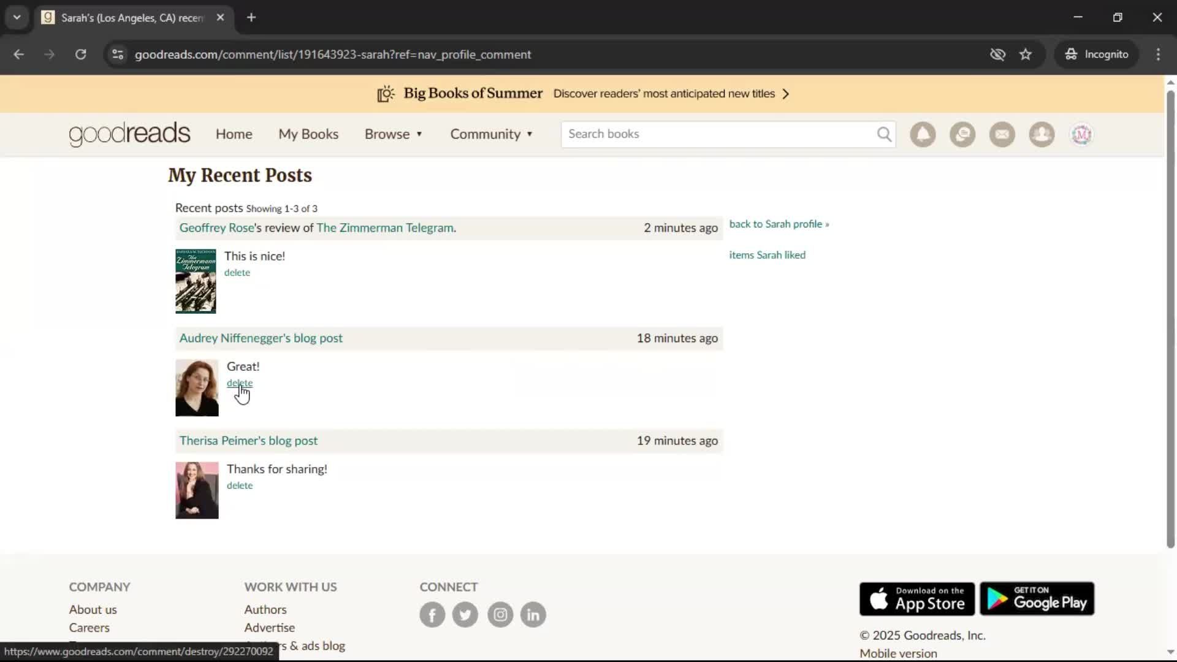Delete the 'Great!' comment

(240, 383)
